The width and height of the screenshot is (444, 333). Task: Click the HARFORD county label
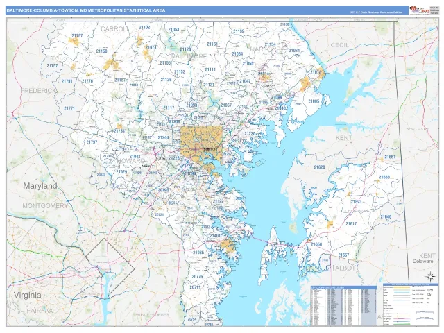click(x=265, y=49)
